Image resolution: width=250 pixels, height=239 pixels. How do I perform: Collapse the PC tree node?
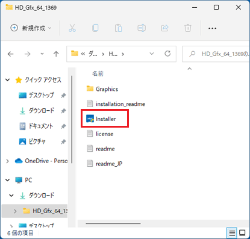coord(8,180)
